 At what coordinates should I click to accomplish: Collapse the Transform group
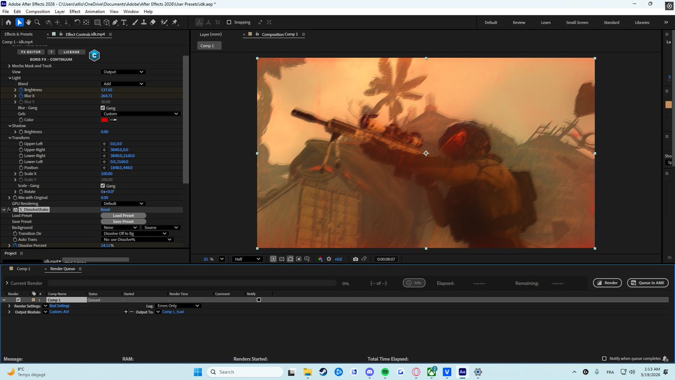10,138
